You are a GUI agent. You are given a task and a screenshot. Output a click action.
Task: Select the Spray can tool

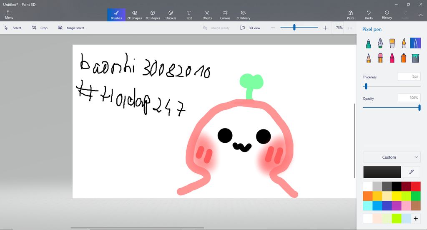click(x=404, y=58)
